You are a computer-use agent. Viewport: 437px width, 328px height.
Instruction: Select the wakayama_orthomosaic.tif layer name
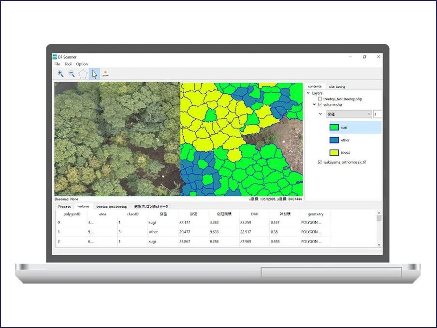[345, 162]
